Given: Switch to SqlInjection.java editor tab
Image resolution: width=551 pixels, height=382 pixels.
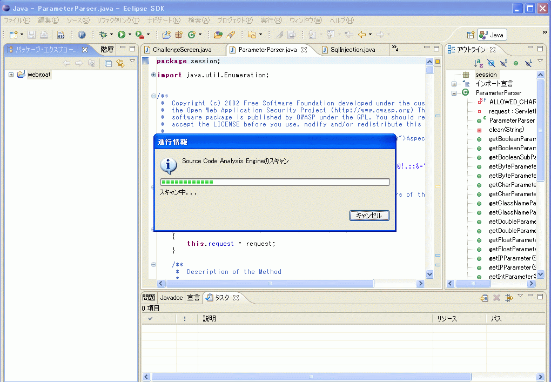Looking at the screenshot, I should pos(352,50).
